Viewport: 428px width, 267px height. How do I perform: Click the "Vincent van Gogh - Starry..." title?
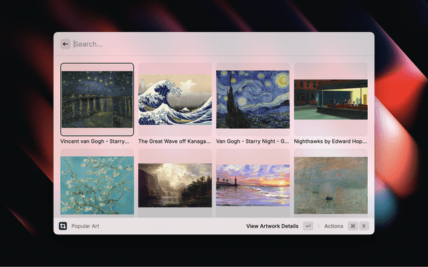(95, 142)
